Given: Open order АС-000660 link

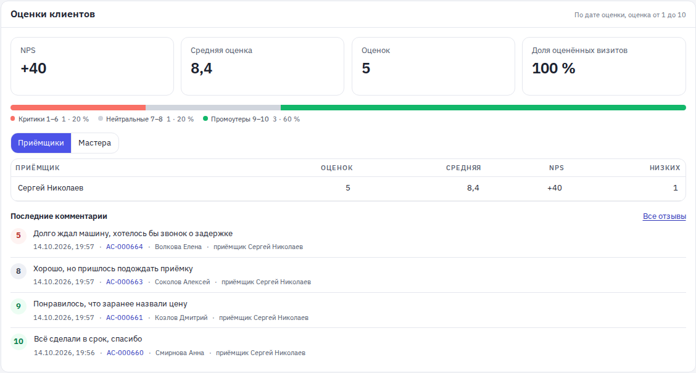Looking at the screenshot, I should click(125, 353).
